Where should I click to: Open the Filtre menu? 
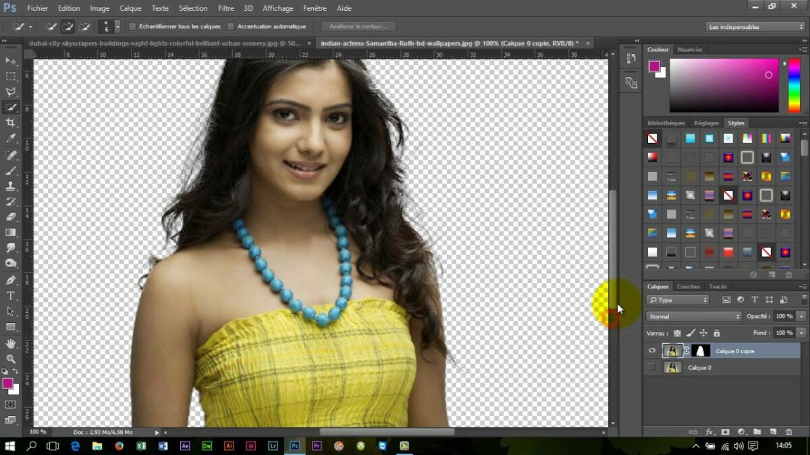226,8
